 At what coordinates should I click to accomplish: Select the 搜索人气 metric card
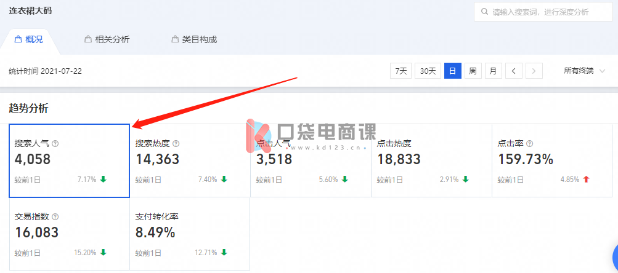click(x=70, y=161)
